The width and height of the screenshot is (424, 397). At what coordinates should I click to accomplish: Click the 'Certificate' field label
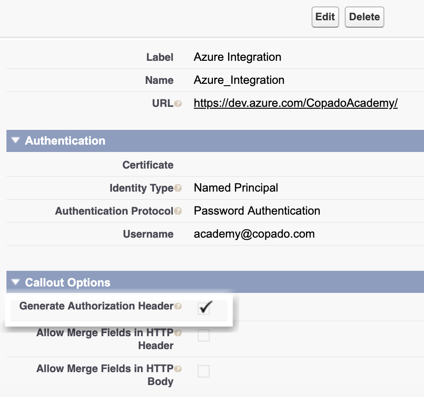point(148,165)
